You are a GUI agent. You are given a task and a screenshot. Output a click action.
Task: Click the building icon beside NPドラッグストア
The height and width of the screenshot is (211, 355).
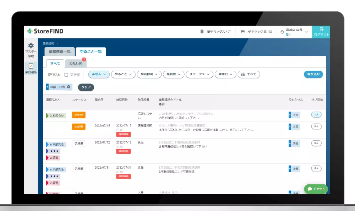pos(202,32)
